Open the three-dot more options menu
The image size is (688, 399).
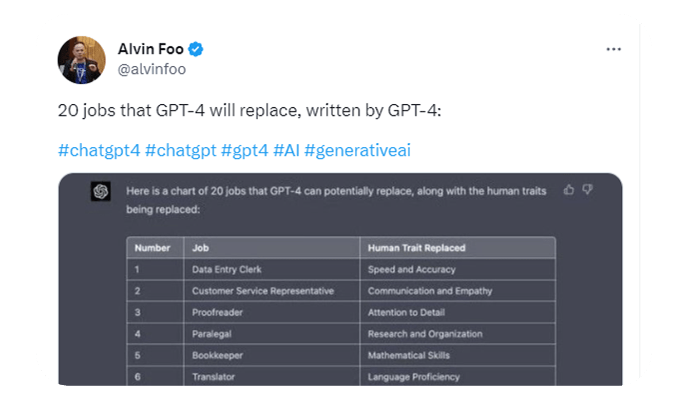pyautogui.click(x=614, y=50)
